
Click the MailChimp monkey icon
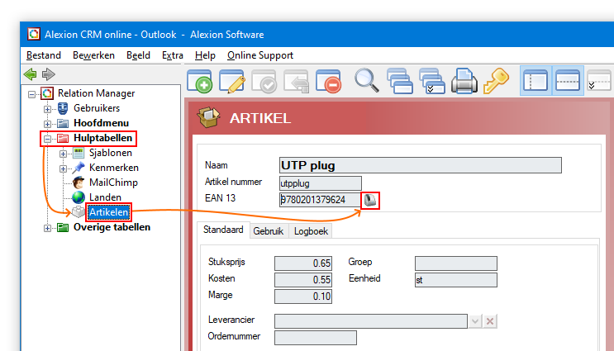pos(79,183)
